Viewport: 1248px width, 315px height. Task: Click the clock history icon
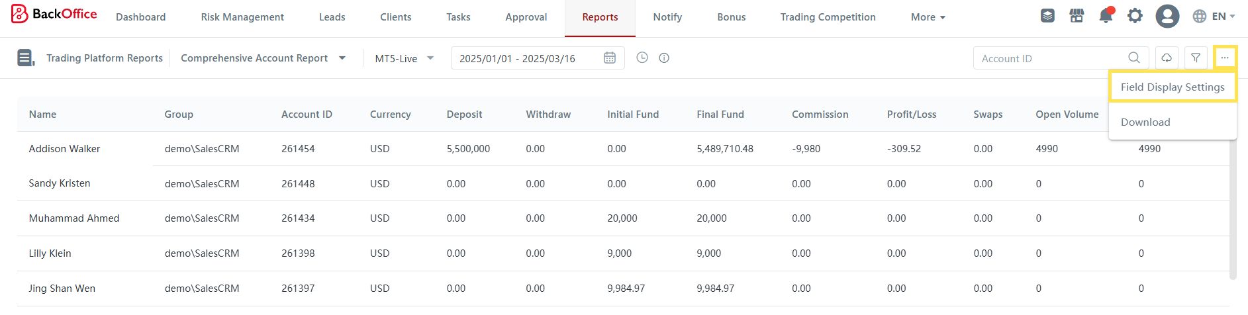click(x=642, y=58)
